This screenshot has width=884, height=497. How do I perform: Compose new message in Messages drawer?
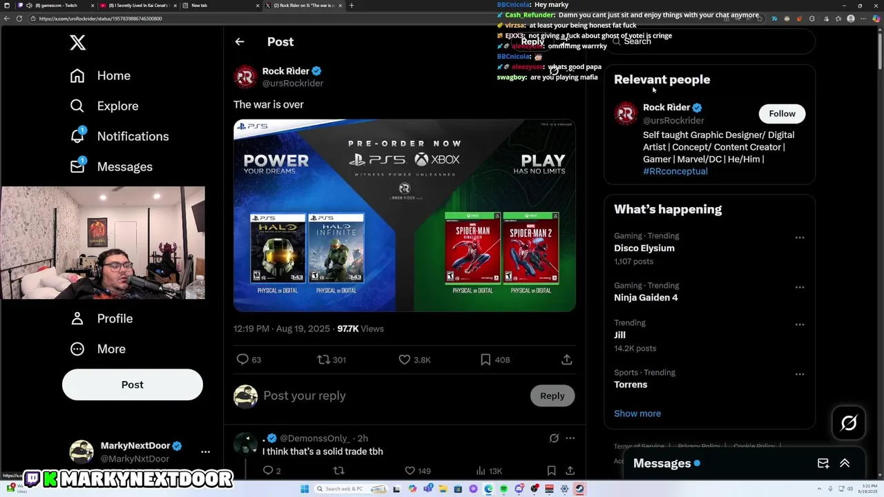tap(823, 464)
